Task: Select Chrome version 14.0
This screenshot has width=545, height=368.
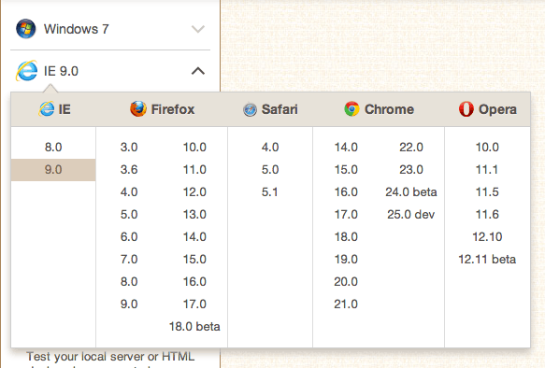Action: 346,148
